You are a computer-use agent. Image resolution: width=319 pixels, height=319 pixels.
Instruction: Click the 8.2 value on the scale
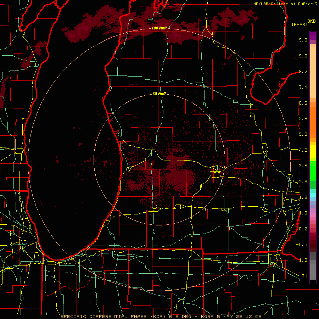pos(303,71)
